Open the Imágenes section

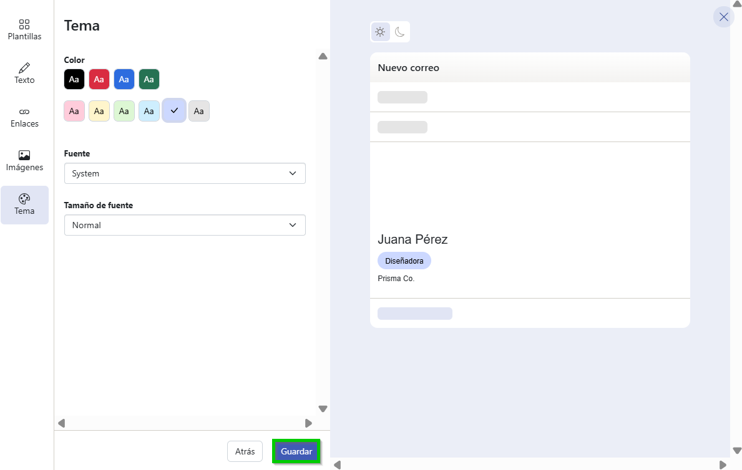click(x=24, y=161)
